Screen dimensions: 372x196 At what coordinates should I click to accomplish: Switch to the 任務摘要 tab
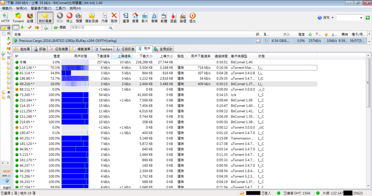59,49
